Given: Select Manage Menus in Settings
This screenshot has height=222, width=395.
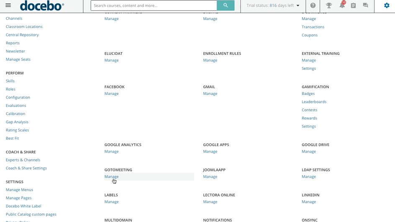Looking at the screenshot, I should (x=19, y=190).
